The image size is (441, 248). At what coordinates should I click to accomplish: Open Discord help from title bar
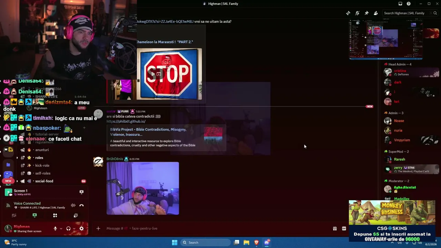pyautogui.click(x=409, y=4)
